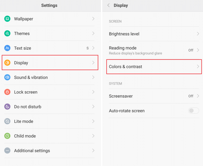Click the gray Lite mode icon
Viewport: 203px width, 166px height.
coord(7,121)
